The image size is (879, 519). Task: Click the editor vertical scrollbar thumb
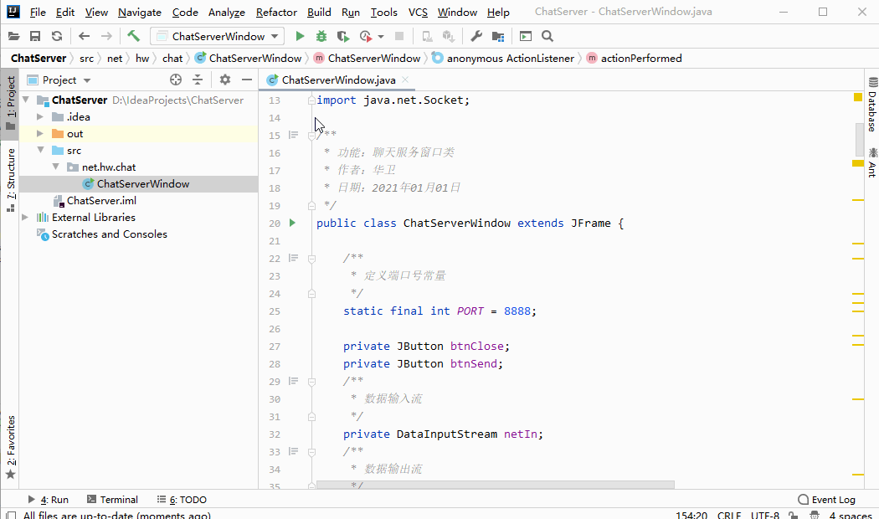860,140
